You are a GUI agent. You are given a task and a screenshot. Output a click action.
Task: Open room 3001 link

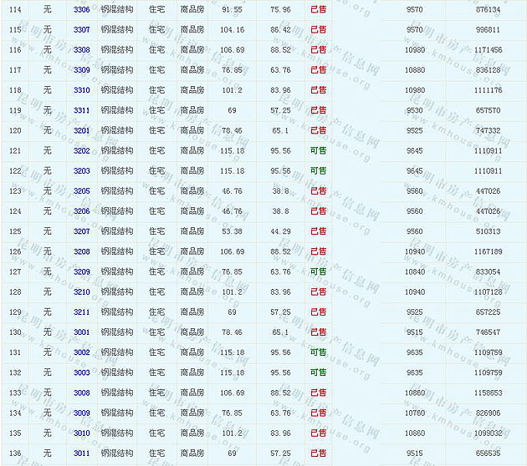81,332
